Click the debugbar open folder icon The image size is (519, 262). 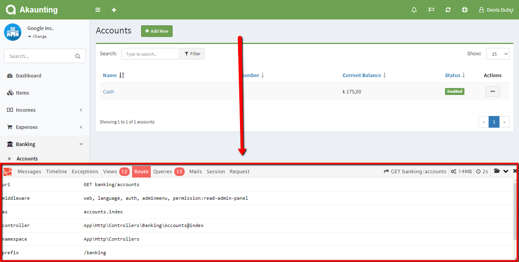point(497,171)
